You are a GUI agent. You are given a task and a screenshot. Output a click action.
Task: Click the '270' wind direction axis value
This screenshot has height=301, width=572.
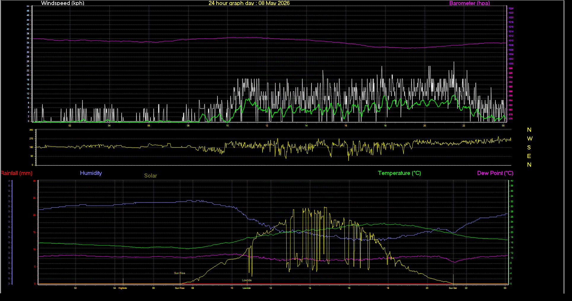coord(31,139)
